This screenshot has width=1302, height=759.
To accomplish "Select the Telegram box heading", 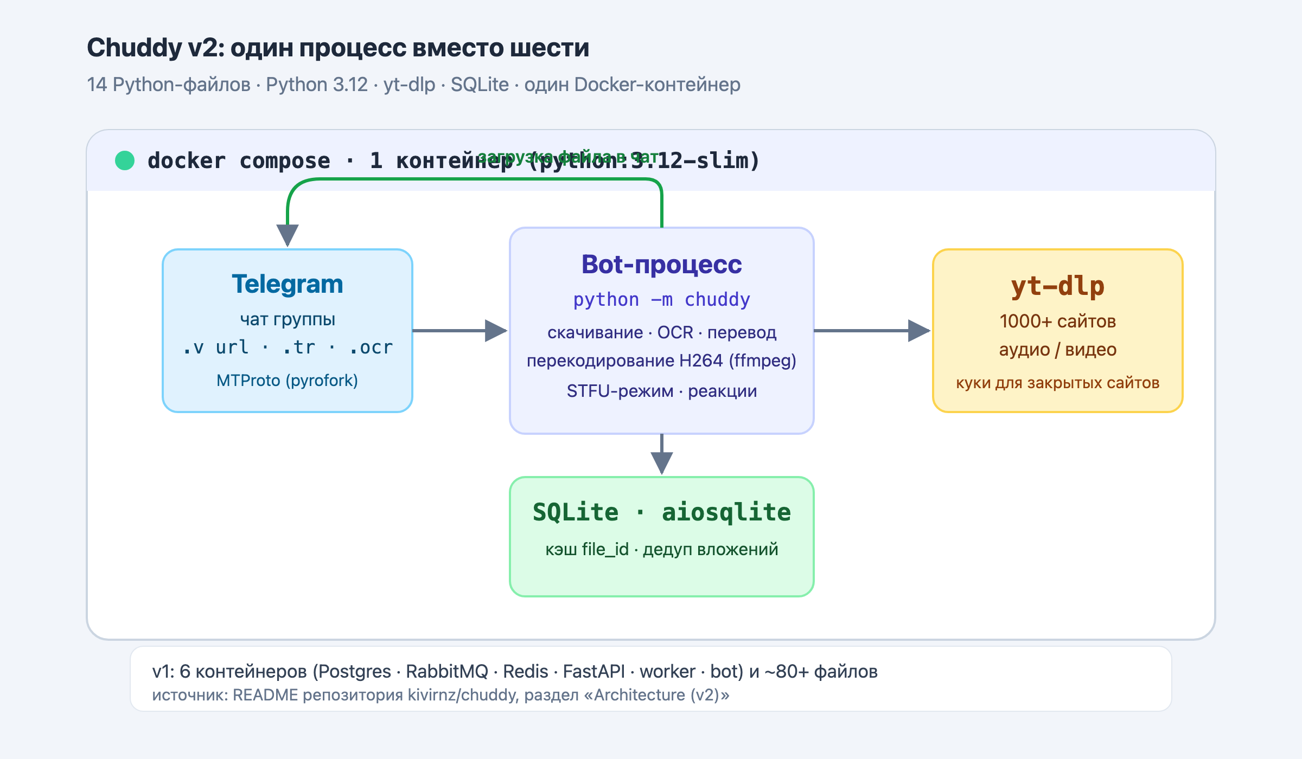I will pyautogui.click(x=288, y=284).
